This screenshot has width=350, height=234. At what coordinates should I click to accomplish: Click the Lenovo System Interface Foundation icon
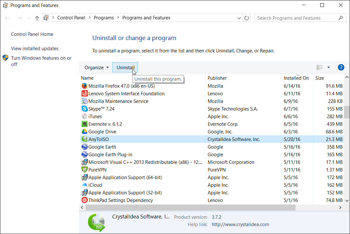click(84, 93)
